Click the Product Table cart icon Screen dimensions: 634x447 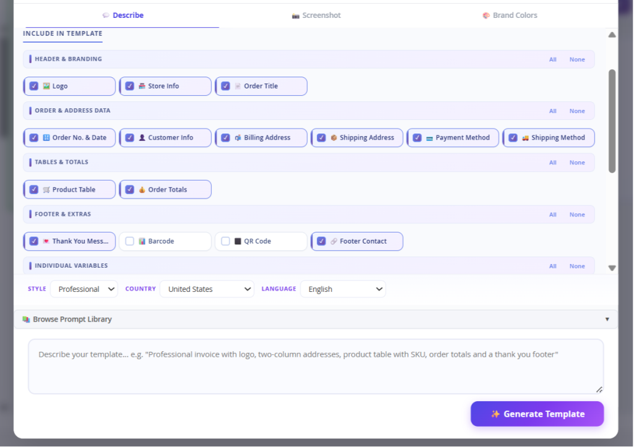pyautogui.click(x=46, y=190)
